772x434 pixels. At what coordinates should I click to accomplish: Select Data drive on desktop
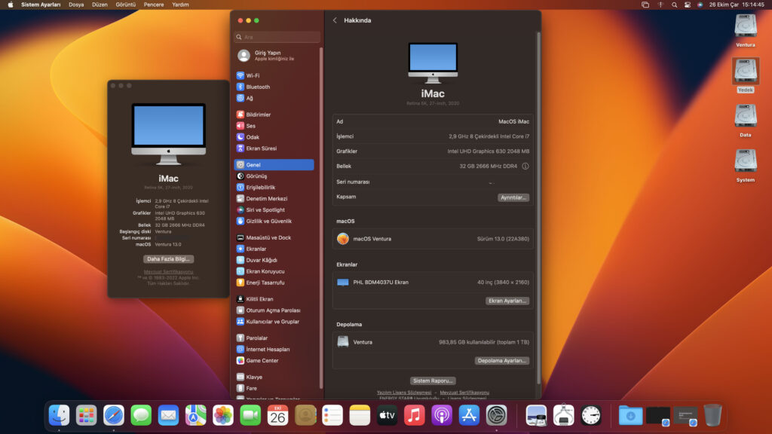[x=746, y=120]
